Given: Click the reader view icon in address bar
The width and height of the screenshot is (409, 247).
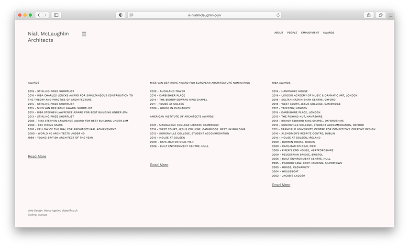Looking at the screenshot, I should click(x=132, y=15).
